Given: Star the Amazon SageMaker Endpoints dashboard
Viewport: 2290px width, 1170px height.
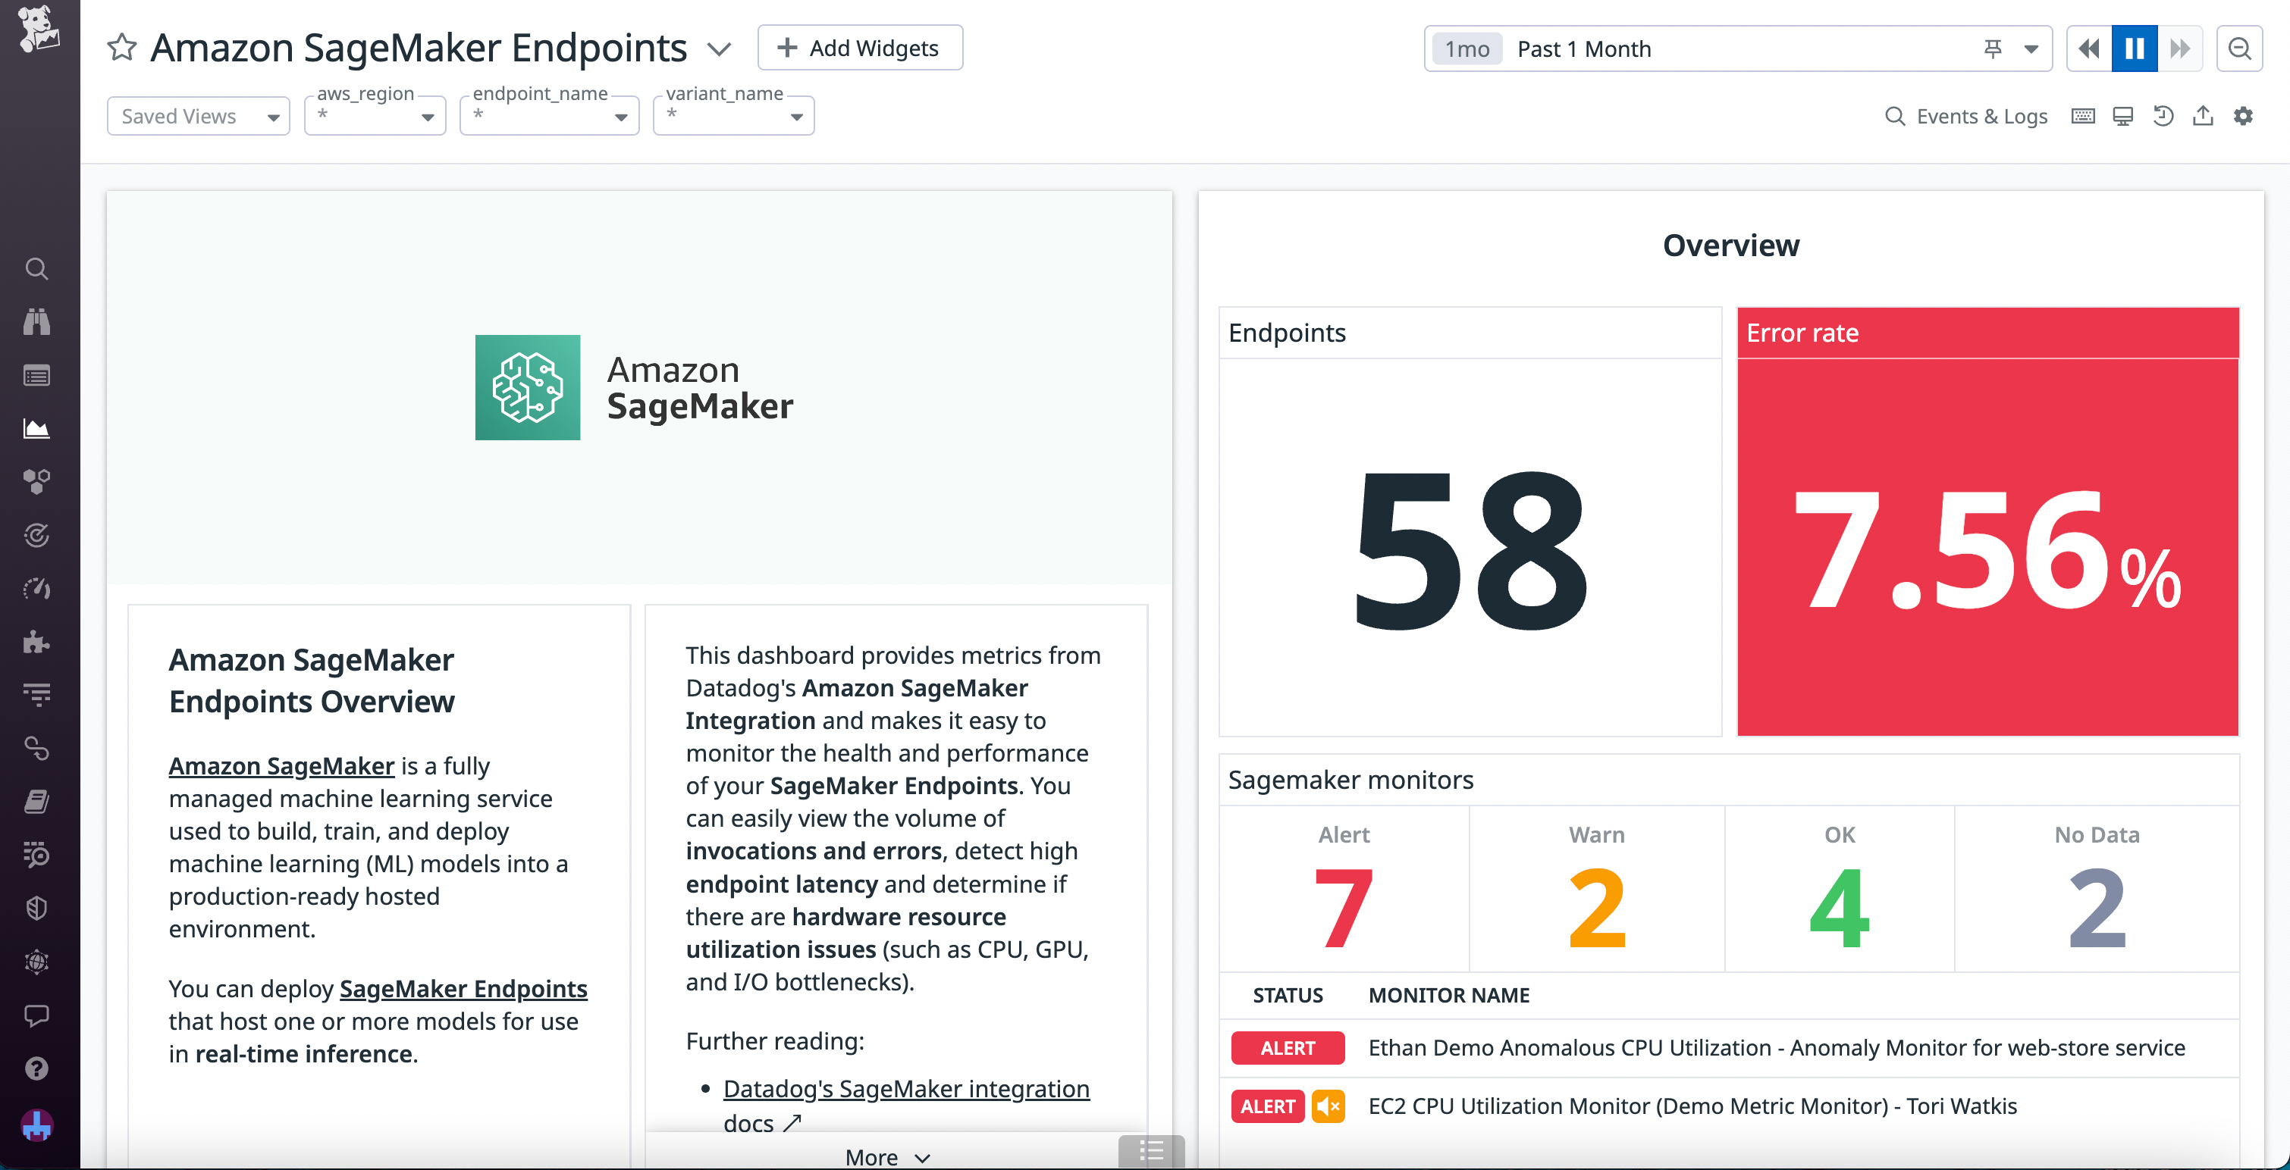Looking at the screenshot, I should click(121, 48).
